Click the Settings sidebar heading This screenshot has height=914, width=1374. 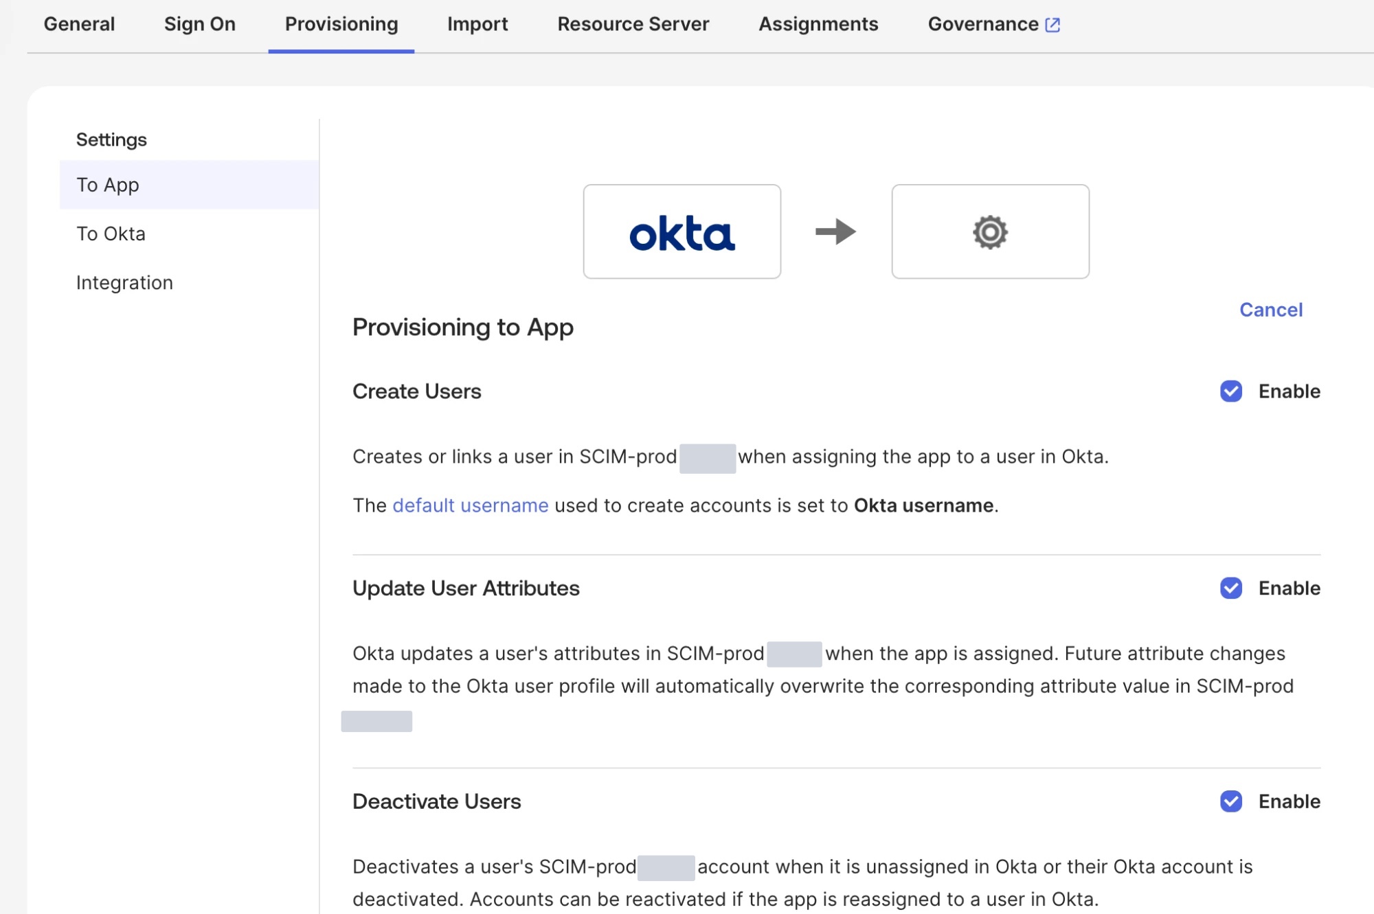tap(111, 139)
